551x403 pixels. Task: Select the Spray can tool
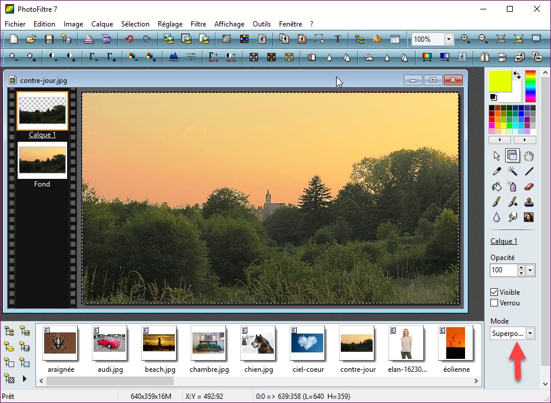click(512, 186)
